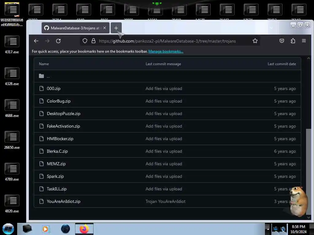The width and height of the screenshot is (314, 235).
Task: Open a new browser tab
Action: (116, 28)
